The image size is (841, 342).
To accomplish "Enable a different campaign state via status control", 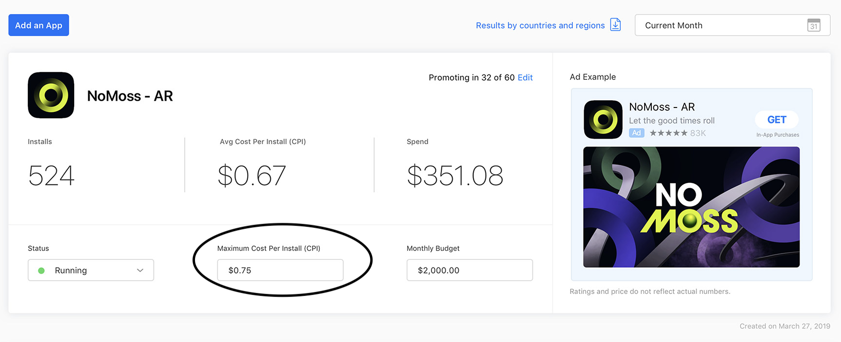I will [91, 270].
